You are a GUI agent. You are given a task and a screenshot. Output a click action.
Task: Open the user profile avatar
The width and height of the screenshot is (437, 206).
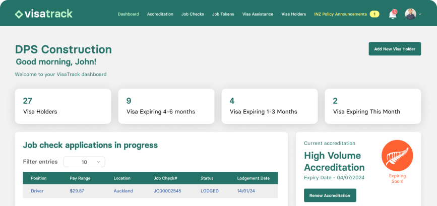410,14
